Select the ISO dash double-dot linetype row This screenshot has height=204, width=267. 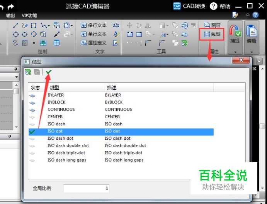[x=121, y=145]
